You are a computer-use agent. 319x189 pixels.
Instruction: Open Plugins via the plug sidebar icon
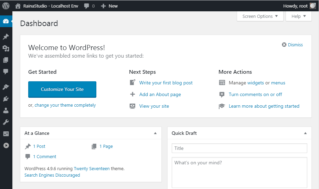(6, 99)
